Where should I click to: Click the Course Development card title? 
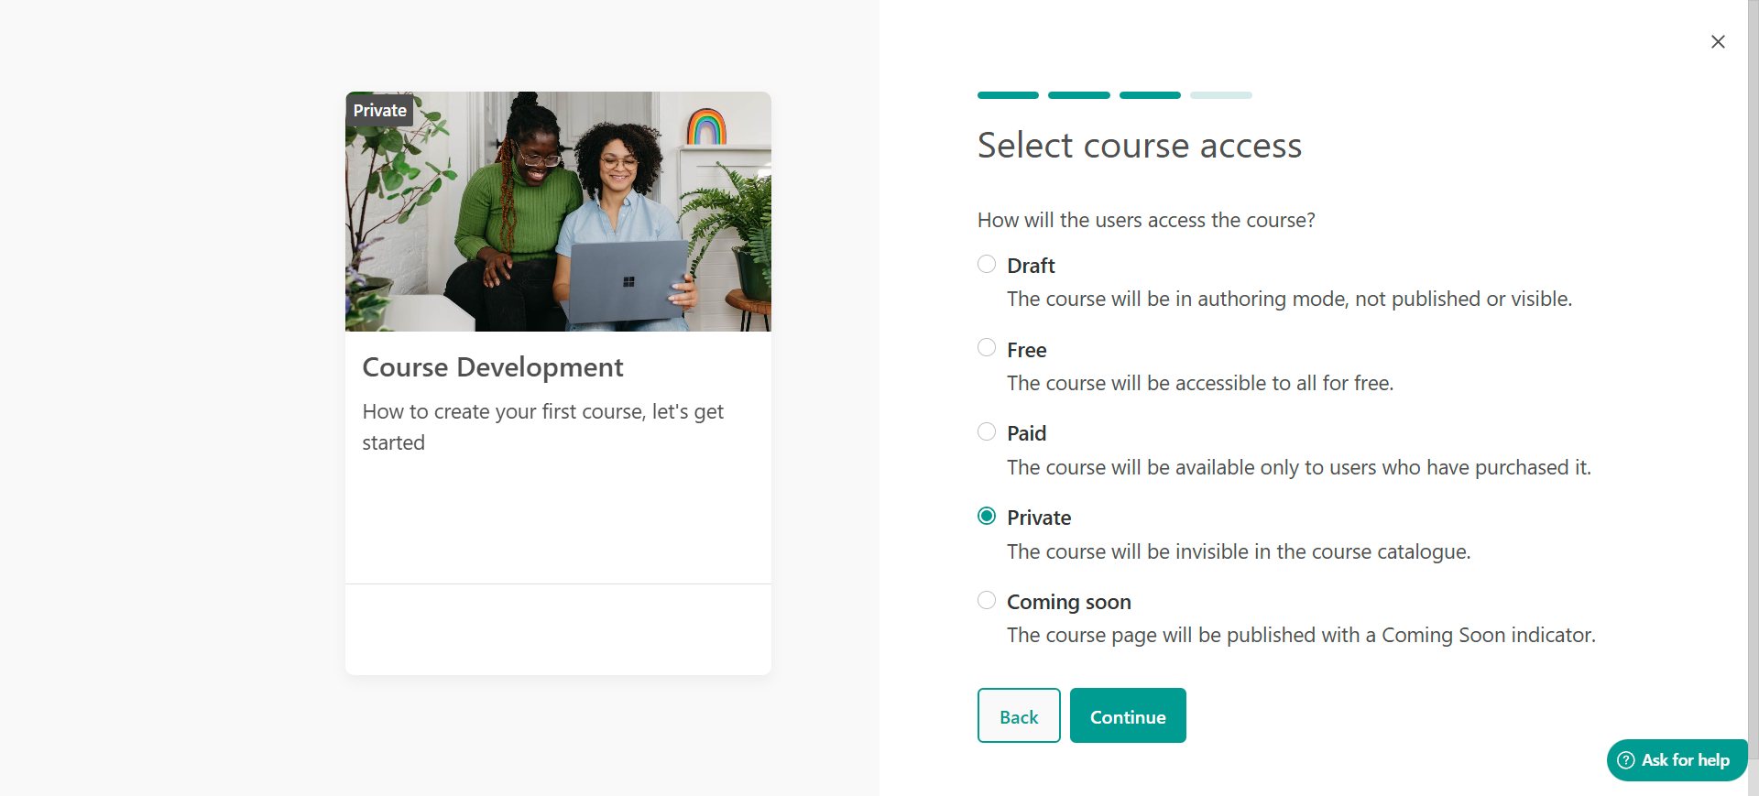pos(493,367)
